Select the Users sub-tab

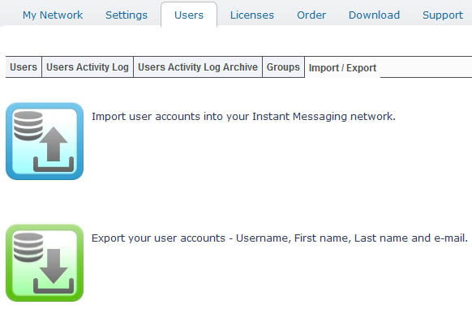coord(24,66)
